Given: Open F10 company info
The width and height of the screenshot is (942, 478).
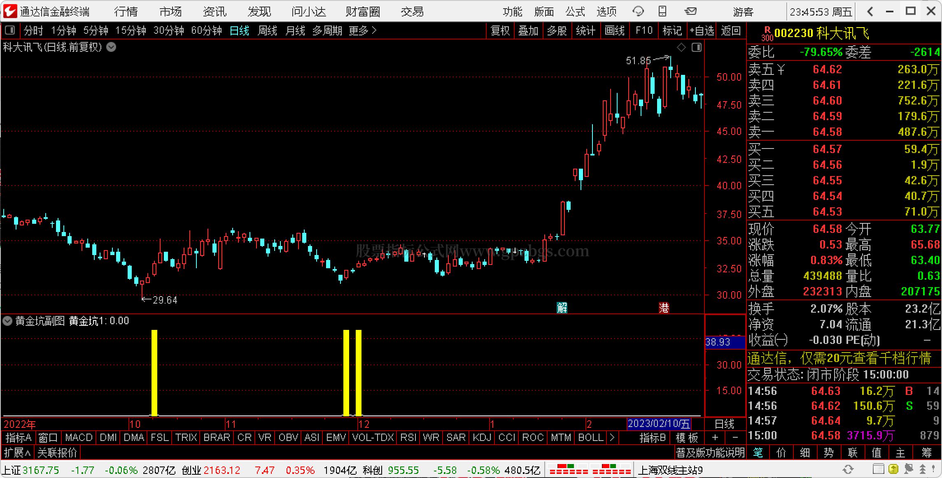Looking at the screenshot, I should (644, 30).
